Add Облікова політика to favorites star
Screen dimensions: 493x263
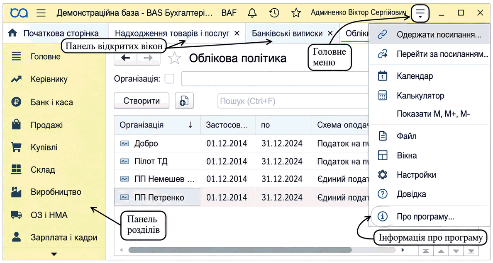point(174,58)
